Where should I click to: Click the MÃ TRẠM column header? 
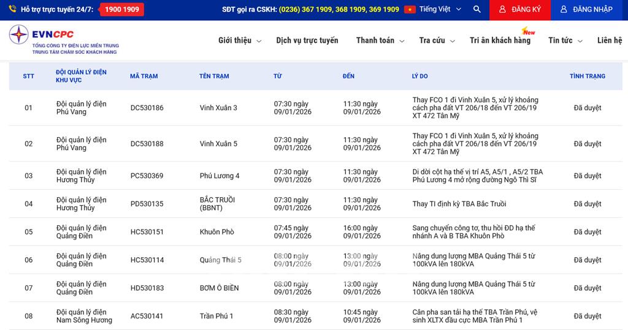[x=144, y=77]
